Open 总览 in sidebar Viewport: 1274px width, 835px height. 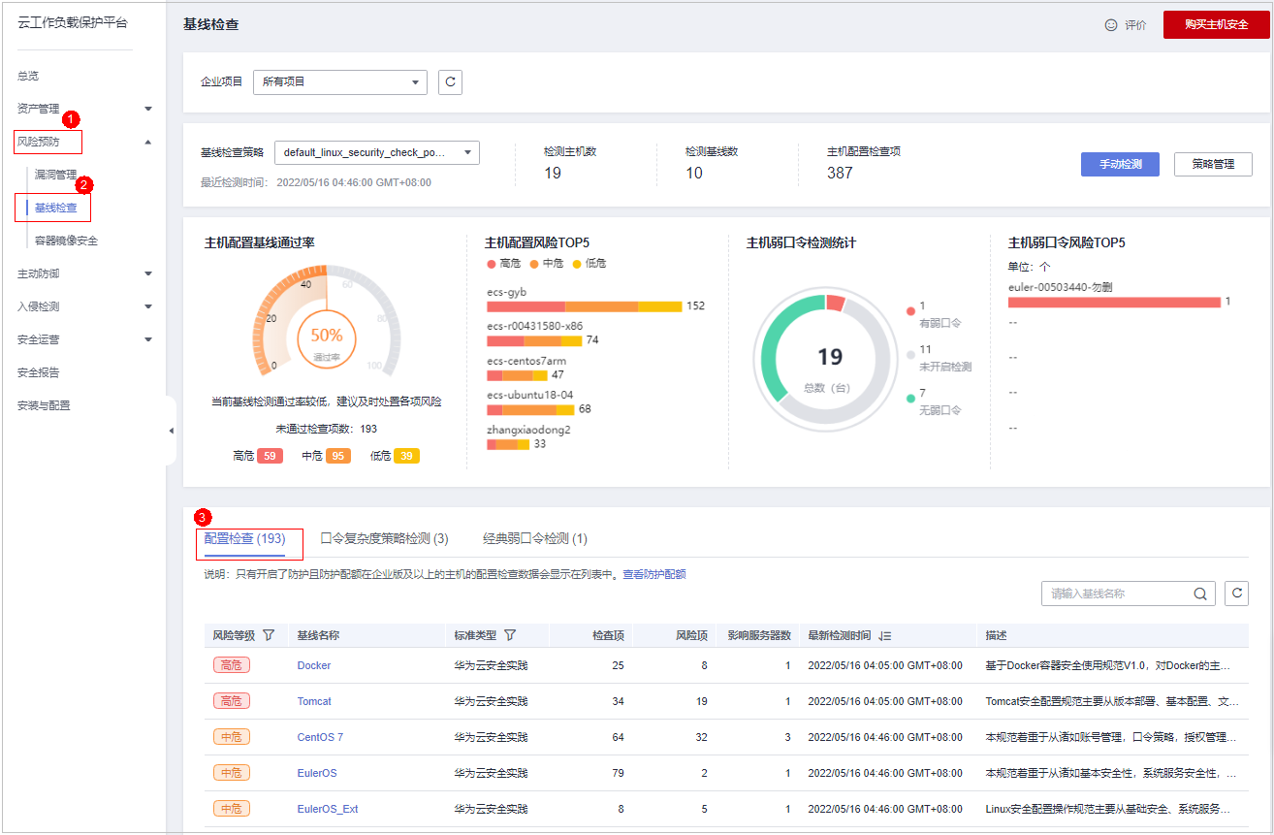point(28,76)
